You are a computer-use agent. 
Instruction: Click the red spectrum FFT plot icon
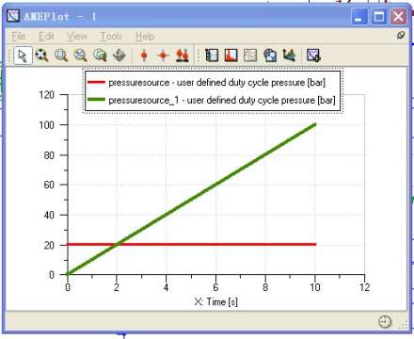coord(231,56)
